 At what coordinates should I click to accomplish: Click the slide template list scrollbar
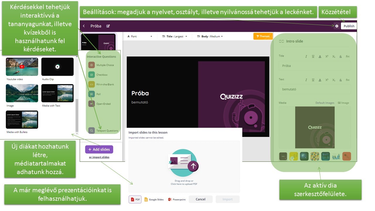(77, 116)
